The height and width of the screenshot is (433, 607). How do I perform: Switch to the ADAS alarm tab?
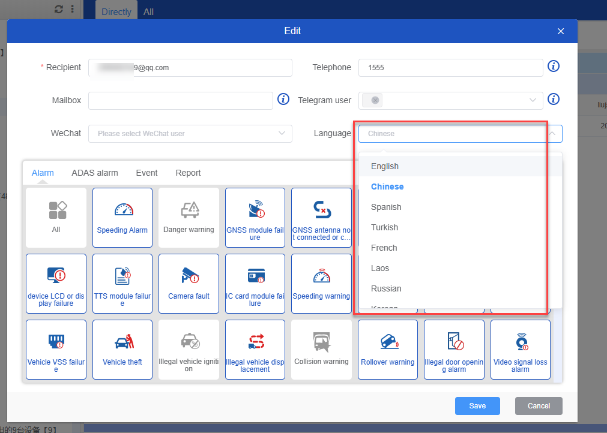(x=94, y=173)
